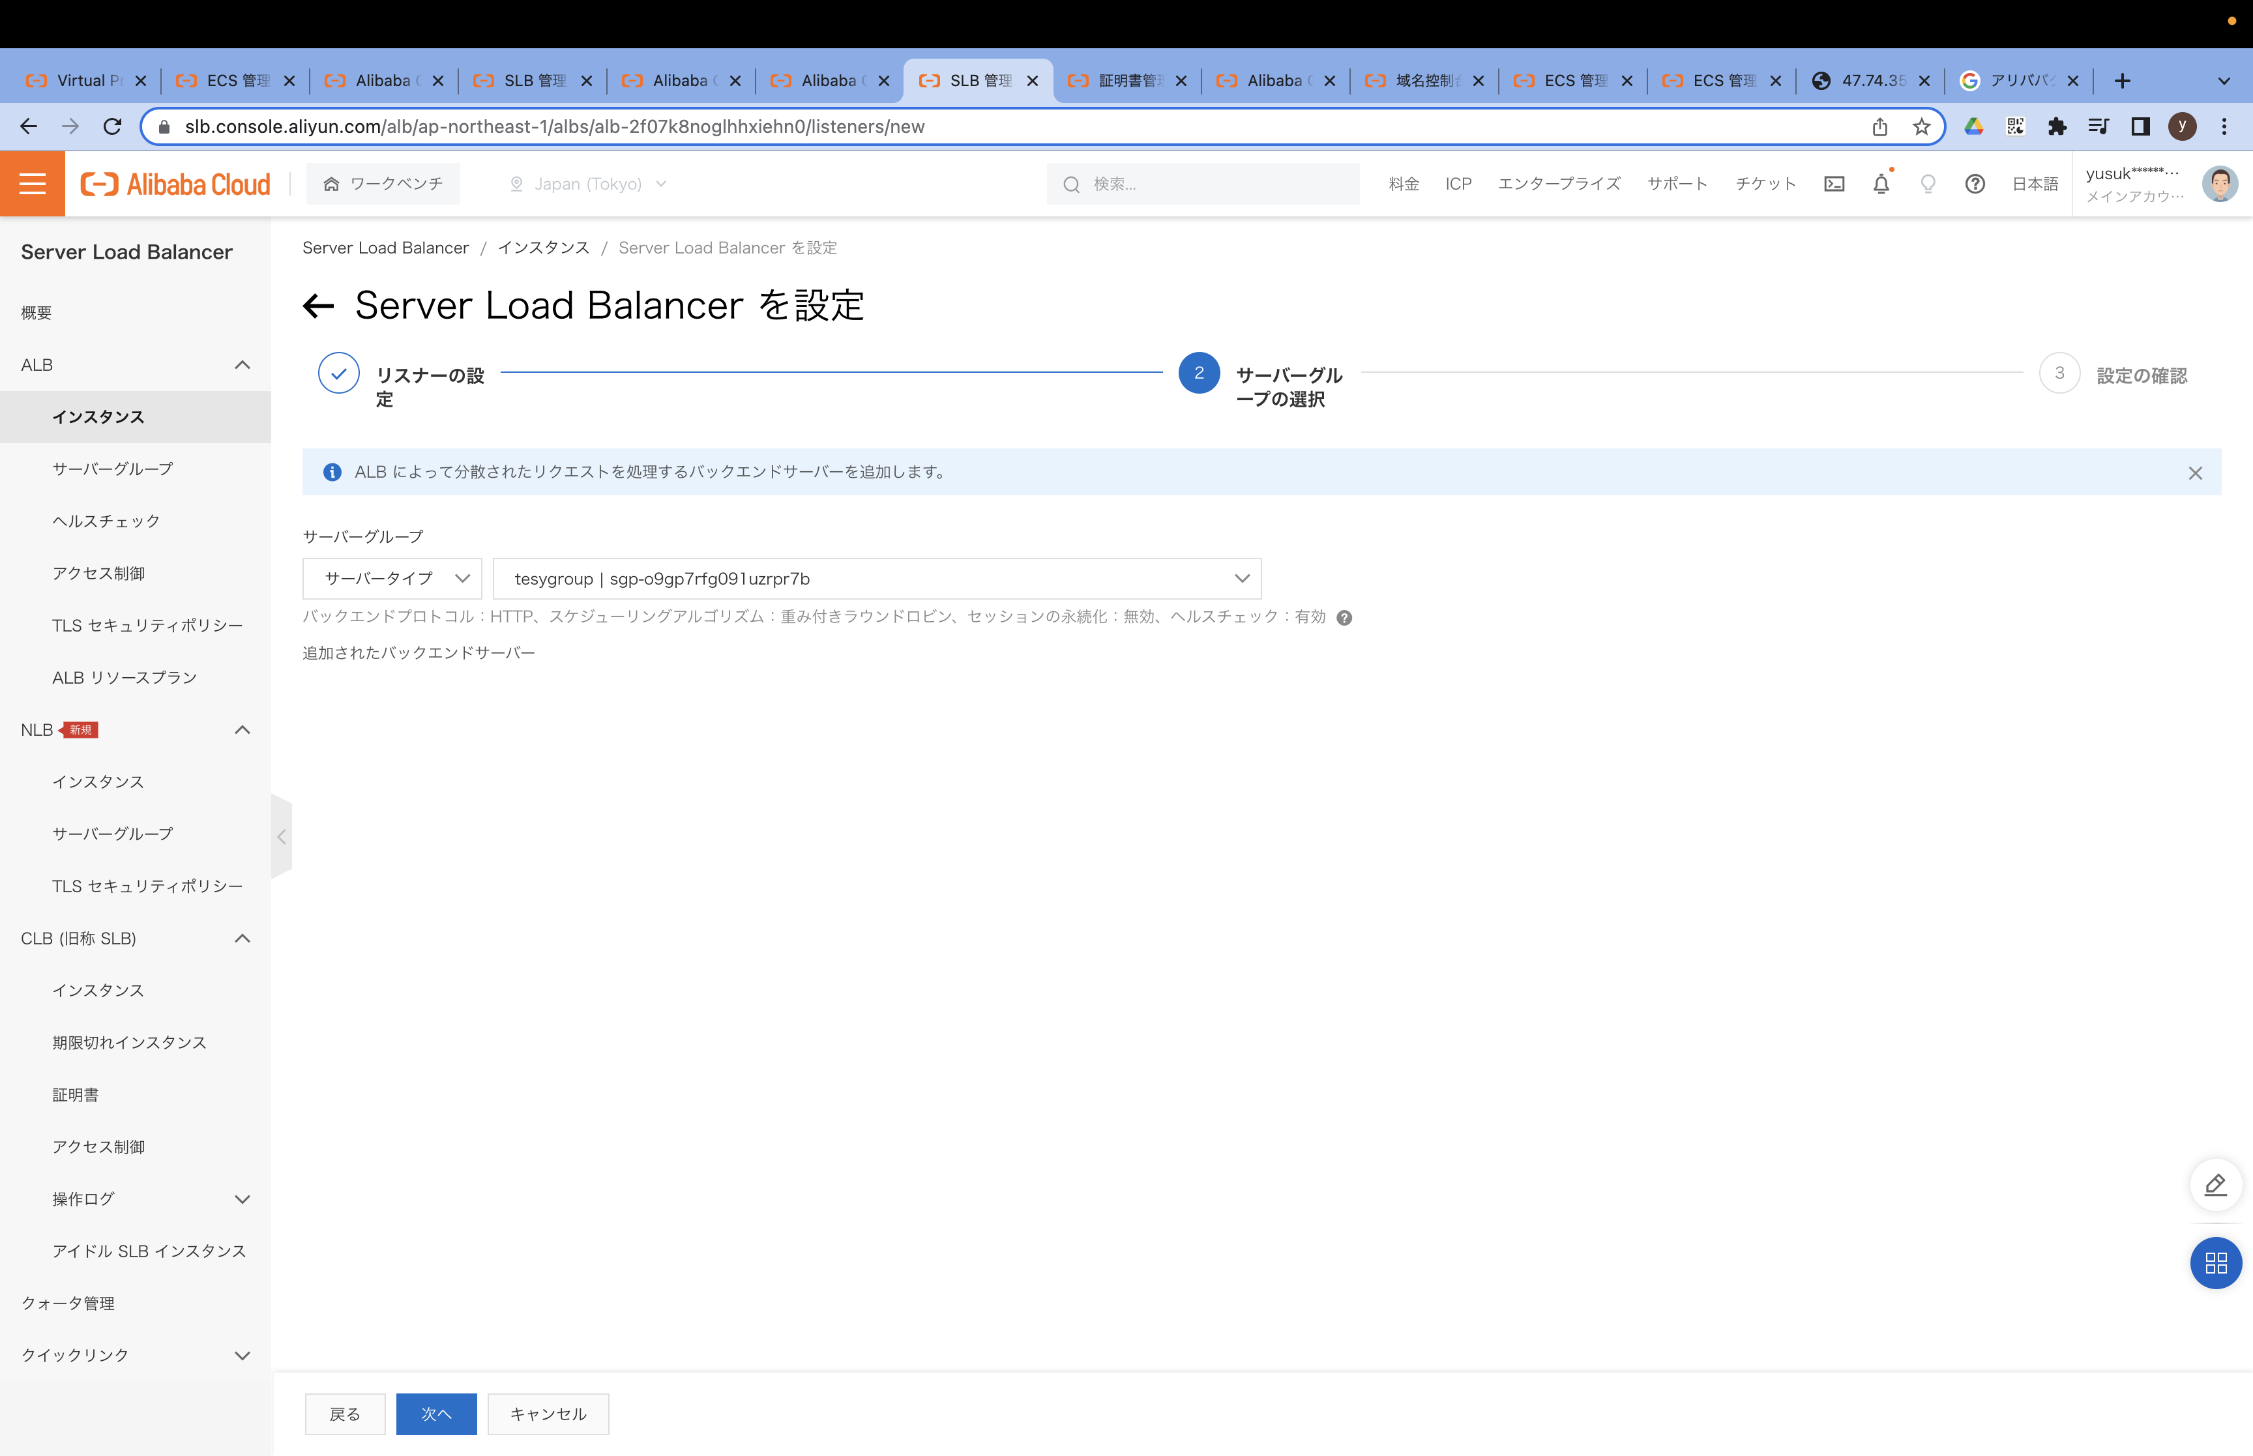
Task: Click the Alibaba Cloud logo
Action: point(174,183)
